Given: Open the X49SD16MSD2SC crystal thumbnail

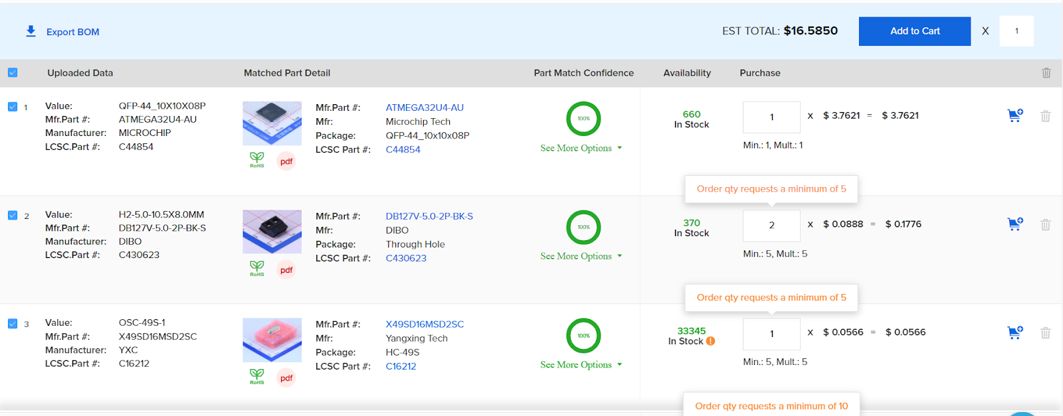Looking at the screenshot, I should 272,340.
